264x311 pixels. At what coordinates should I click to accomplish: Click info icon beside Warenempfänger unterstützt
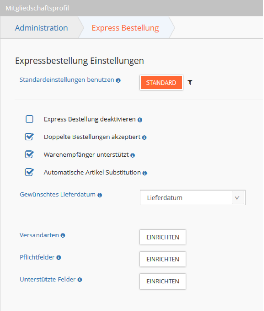(x=133, y=155)
